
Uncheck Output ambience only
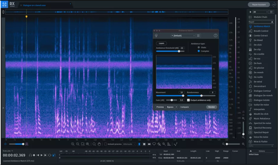tap(188, 100)
